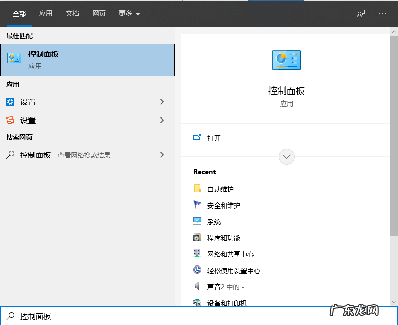Expand the web search result arrow
Screen dimensions: 398x325
click(x=162, y=155)
